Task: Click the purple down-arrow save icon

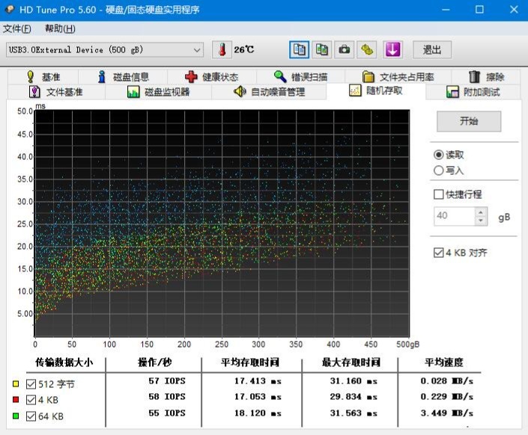Action: coord(392,49)
